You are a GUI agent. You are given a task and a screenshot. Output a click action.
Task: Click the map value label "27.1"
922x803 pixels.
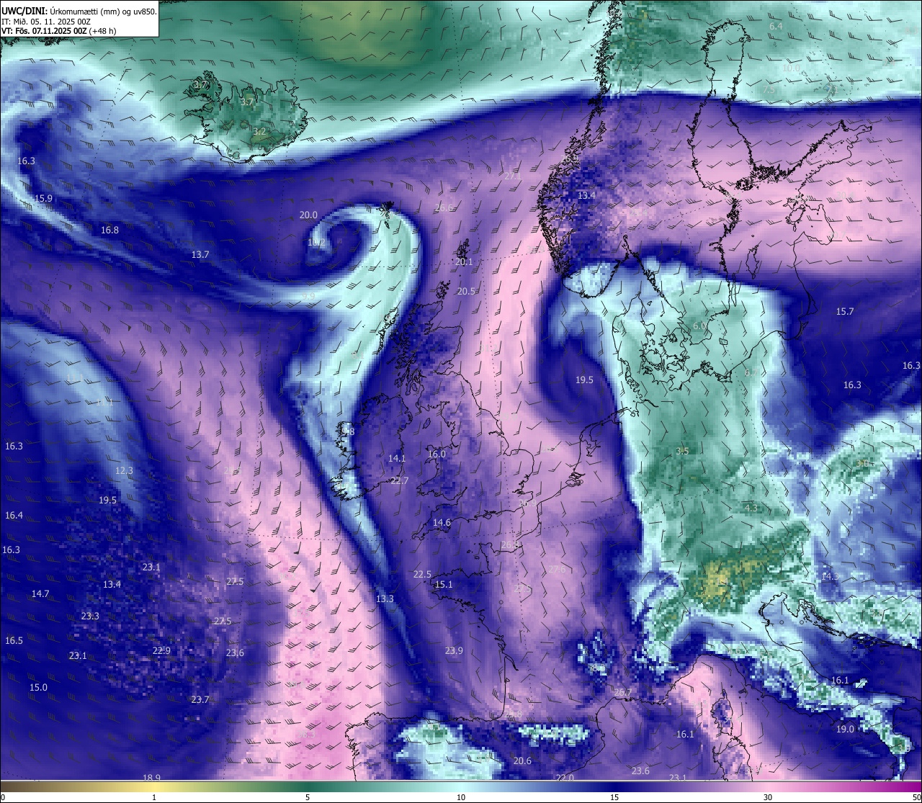coord(513,176)
